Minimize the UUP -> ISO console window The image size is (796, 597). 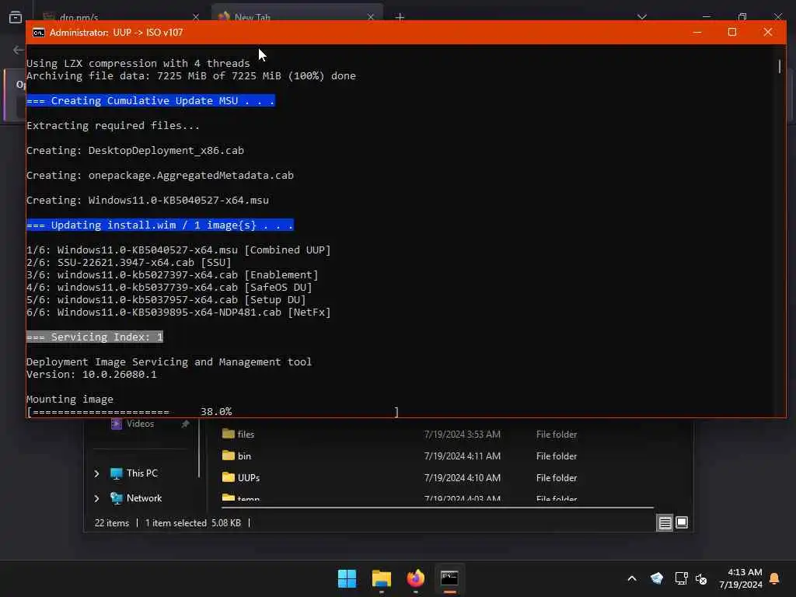pos(697,33)
